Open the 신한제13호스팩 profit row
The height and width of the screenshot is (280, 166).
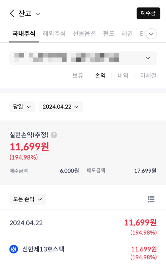pyautogui.click(x=83, y=253)
